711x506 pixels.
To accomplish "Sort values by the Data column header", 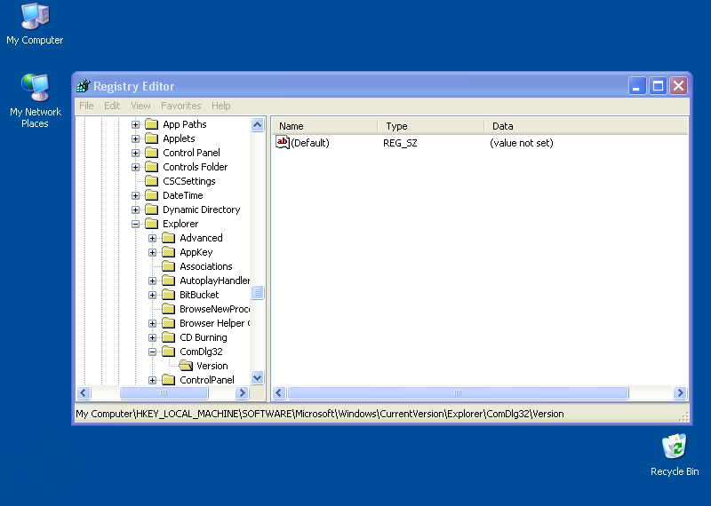I will 587,126.
